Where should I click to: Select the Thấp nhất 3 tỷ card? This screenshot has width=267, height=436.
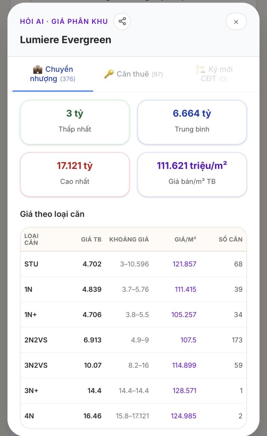(x=75, y=122)
